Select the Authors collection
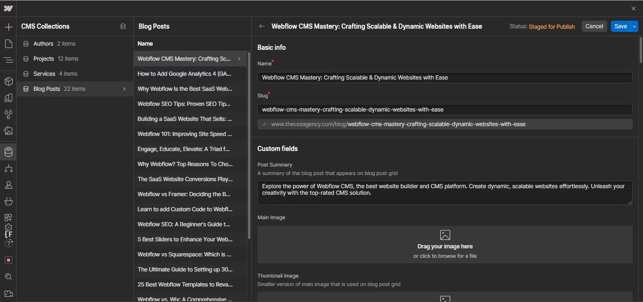Screen dimensions: 643x302 point(75,44)
